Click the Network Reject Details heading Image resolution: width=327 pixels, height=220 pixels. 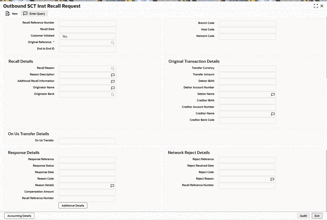[x=189, y=152]
